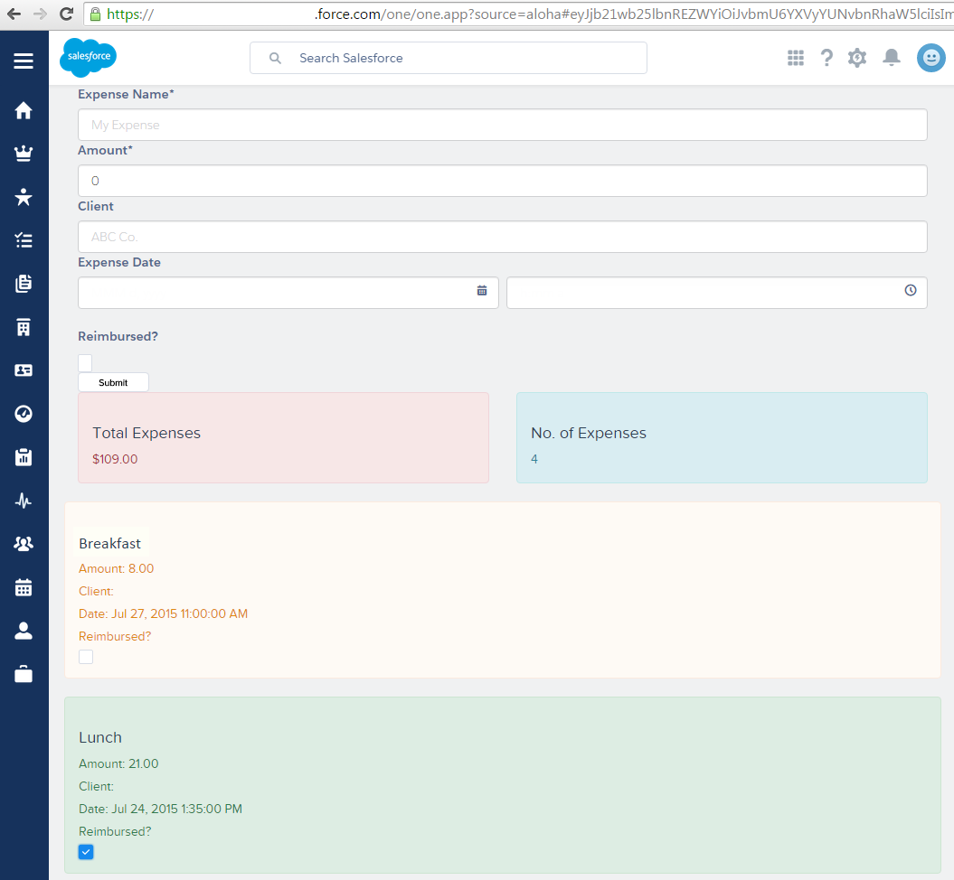The width and height of the screenshot is (954, 880).
Task: Open Setup gear icon in header
Action: pyautogui.click(x=856, y=58)
